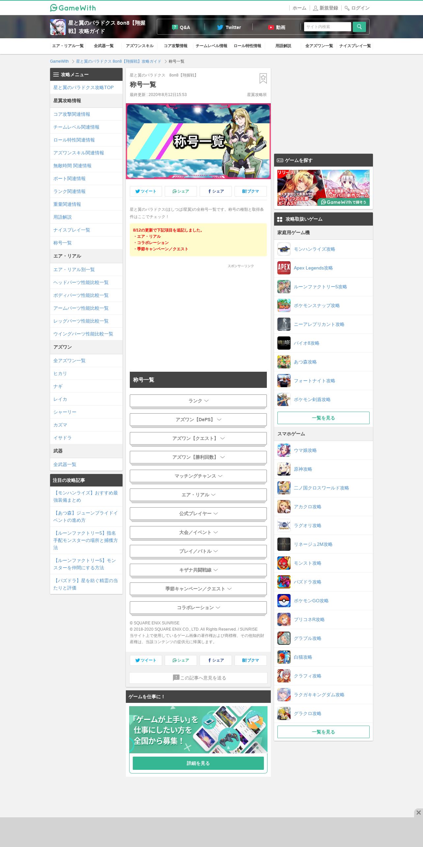
Task: Click the モンスト game icon
Action: point(284,563)
